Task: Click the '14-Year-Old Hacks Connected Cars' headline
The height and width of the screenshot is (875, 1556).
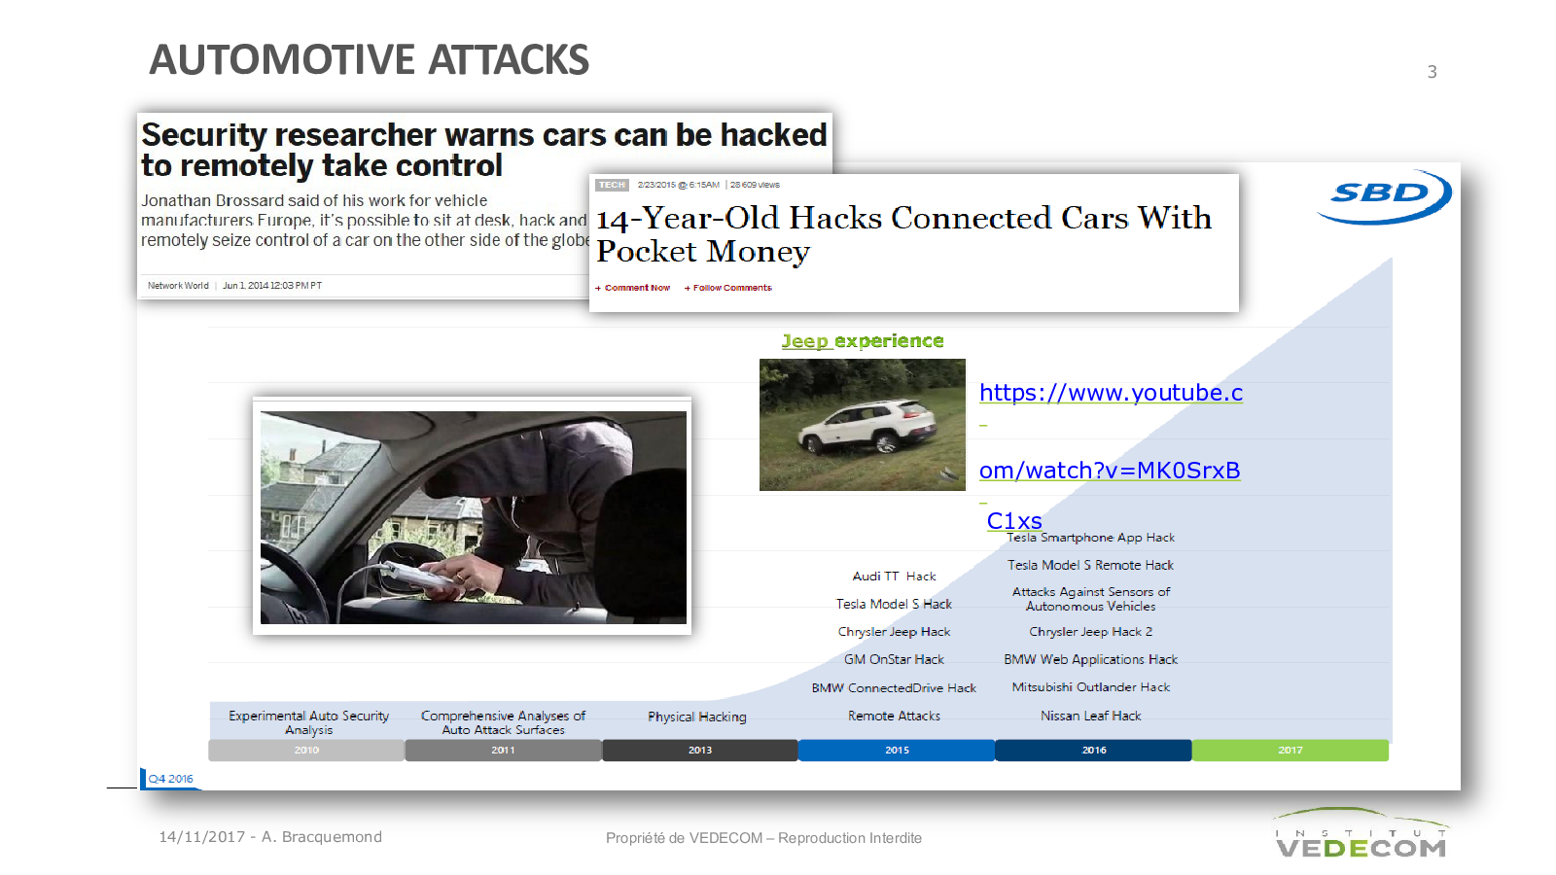Action: [x=903, y=234]
